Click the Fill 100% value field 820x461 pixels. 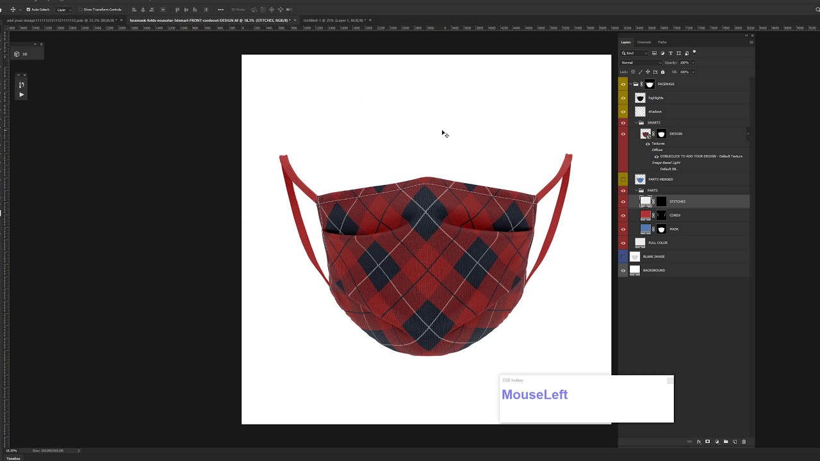click(684, 72)
